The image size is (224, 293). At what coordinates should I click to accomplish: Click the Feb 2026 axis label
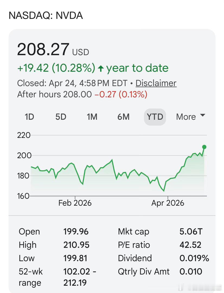tap(75, 203)
